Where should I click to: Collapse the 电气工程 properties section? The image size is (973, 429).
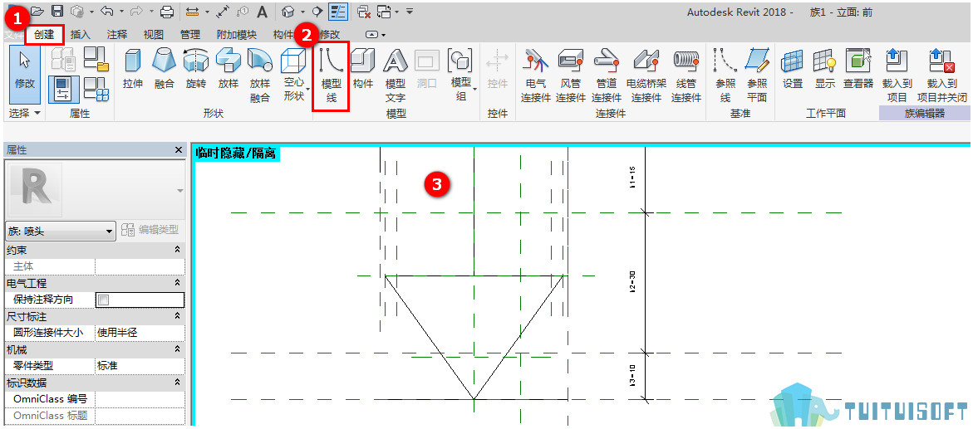coord(177,283)
